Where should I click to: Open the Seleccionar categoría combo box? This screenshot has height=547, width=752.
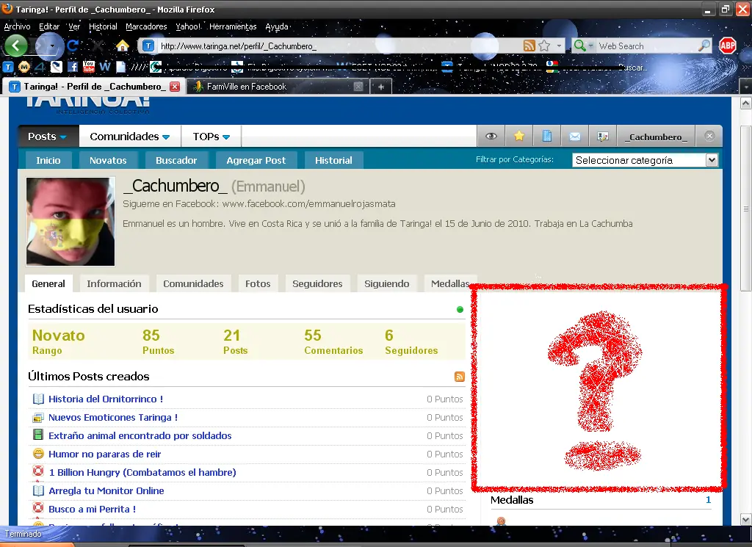click(x=645, y=160)
